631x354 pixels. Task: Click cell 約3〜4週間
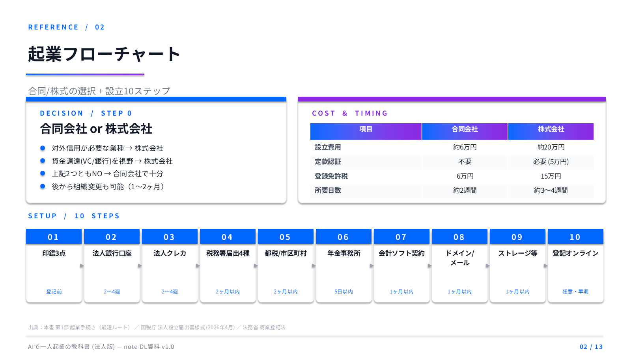click(551, 190)
